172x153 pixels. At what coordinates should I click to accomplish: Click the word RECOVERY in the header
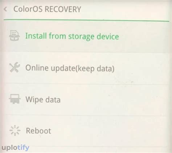(63, 9)
